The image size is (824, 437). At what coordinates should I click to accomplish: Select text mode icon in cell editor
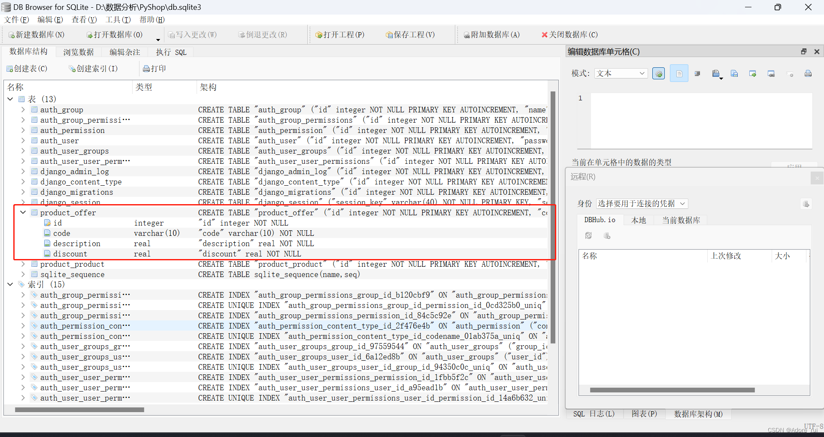click(679, 73)
